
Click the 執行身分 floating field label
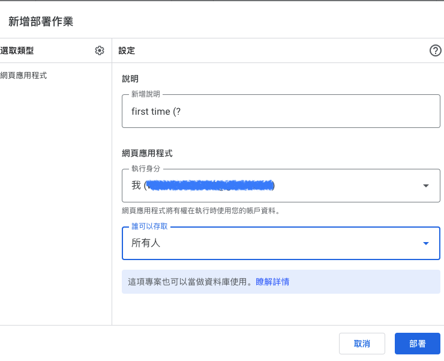(x=146, y=169)
